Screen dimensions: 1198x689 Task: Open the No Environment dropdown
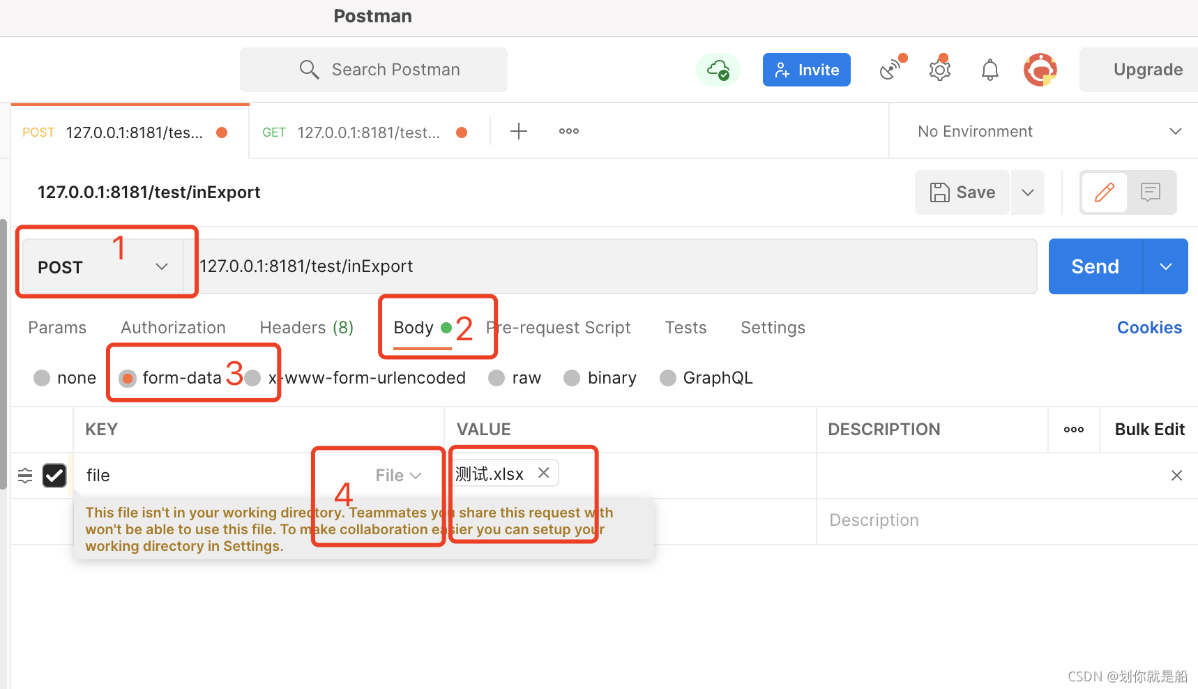click(x=1048, y=131)
